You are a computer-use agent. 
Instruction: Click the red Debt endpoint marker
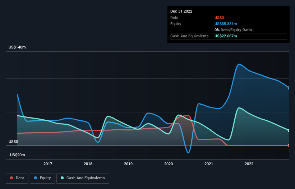(289, 146)
